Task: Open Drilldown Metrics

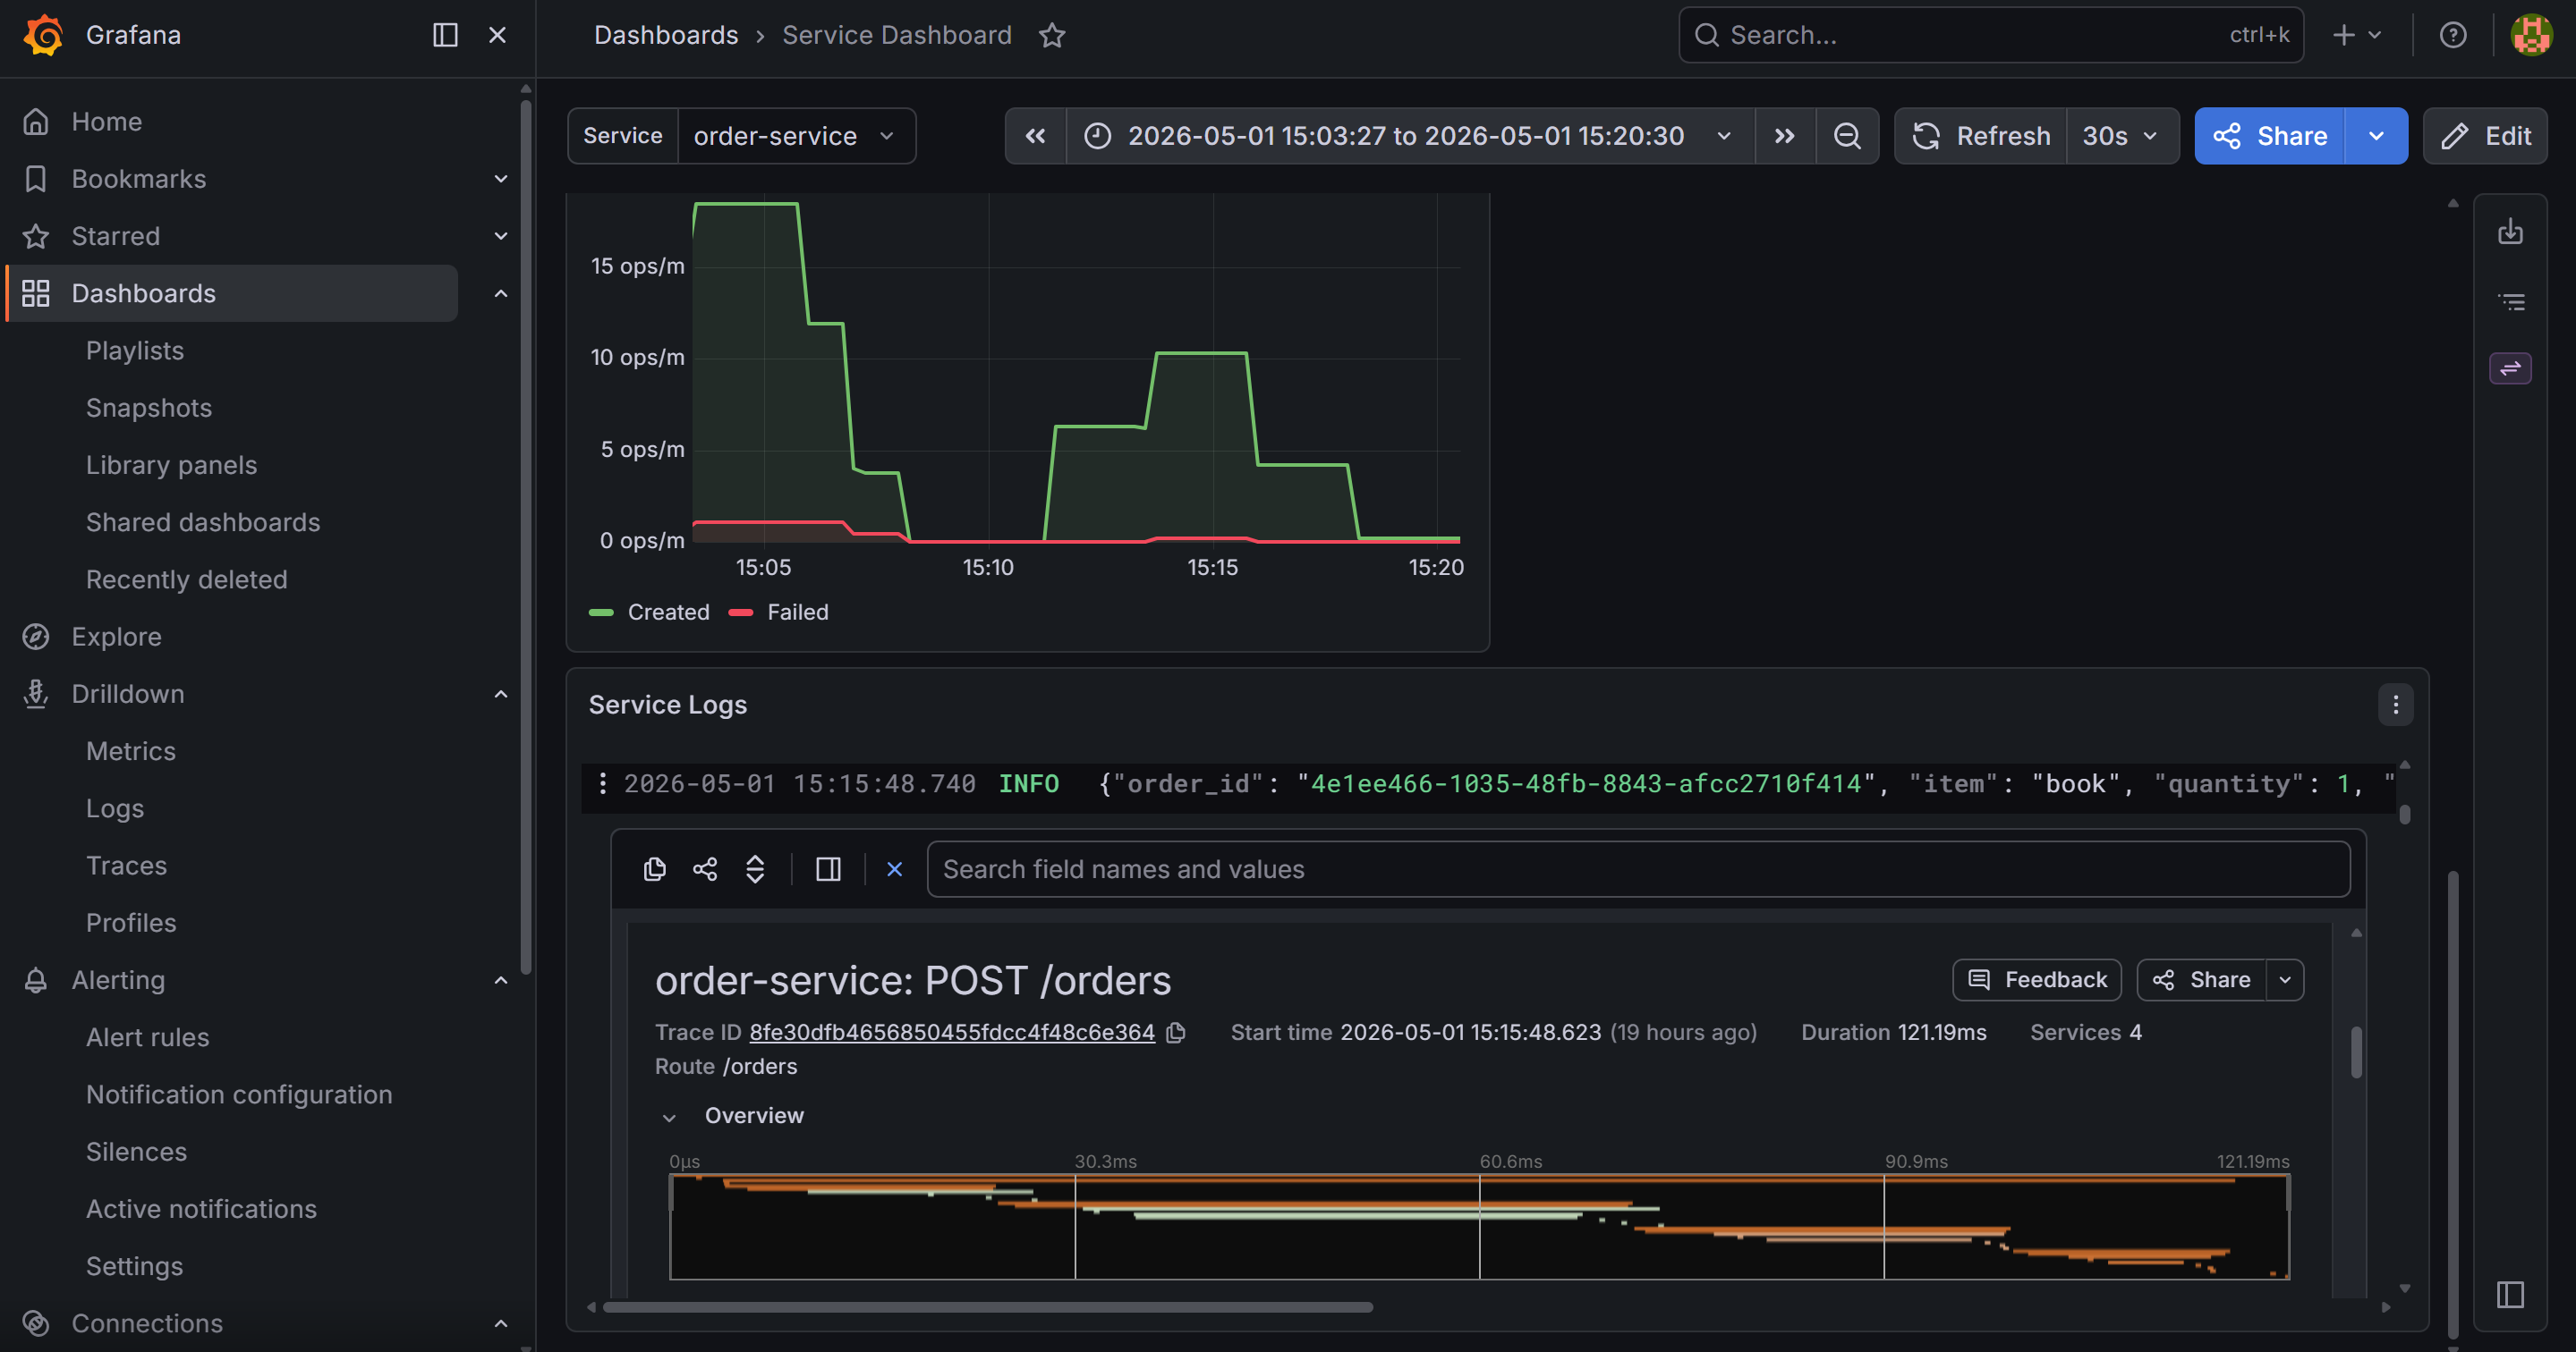Action: (131, 751)
